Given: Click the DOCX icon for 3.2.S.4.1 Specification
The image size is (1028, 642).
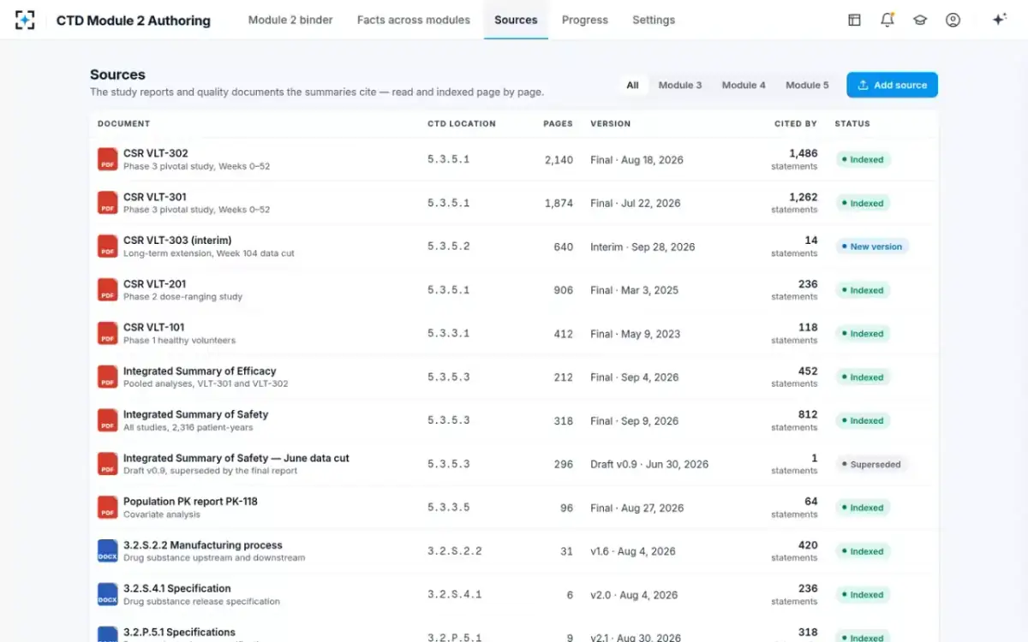Looking at the screenshot, I should [107, 595].
